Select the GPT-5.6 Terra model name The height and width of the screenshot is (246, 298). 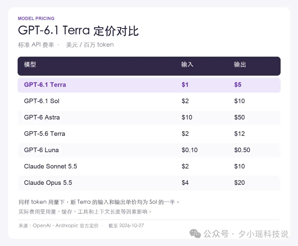(44, 134)
